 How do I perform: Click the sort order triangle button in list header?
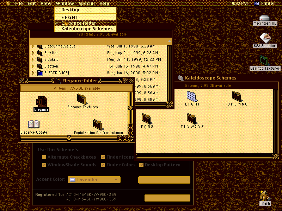170,41
